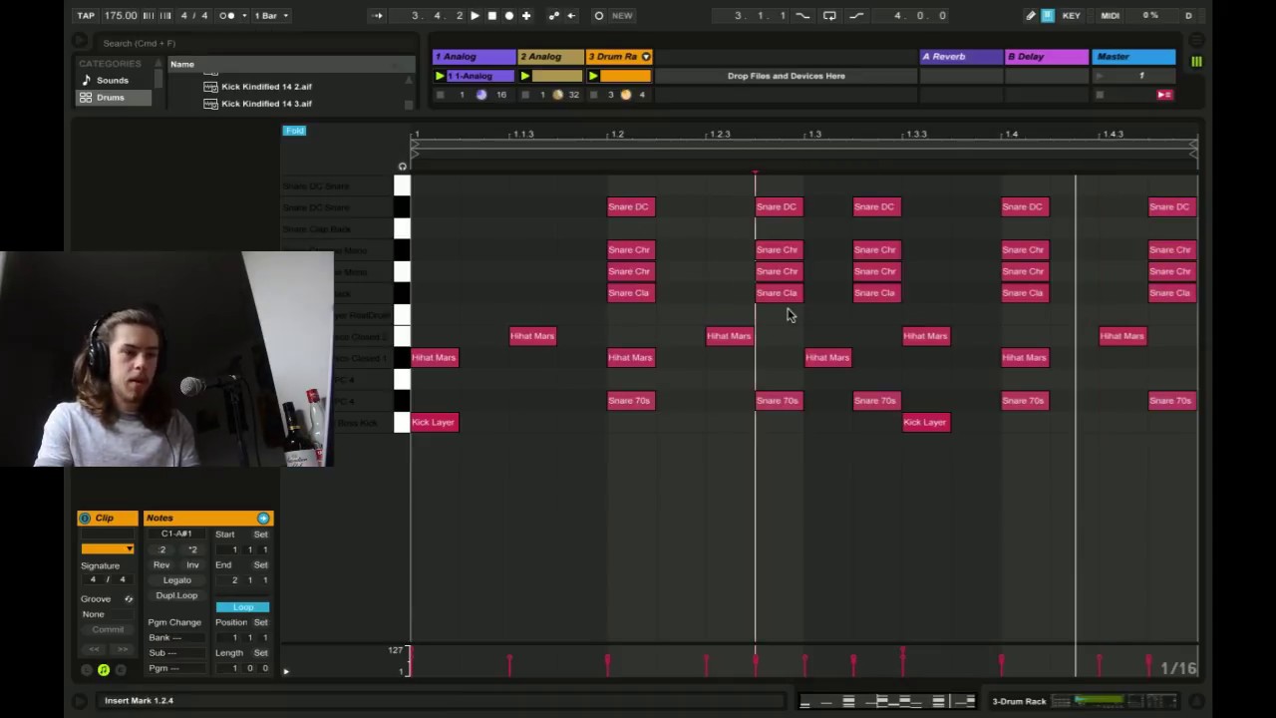This screenshot has height=718, width=1276.
Task: Toggle the Follow arrow button
Action: (x=377, y=15)
